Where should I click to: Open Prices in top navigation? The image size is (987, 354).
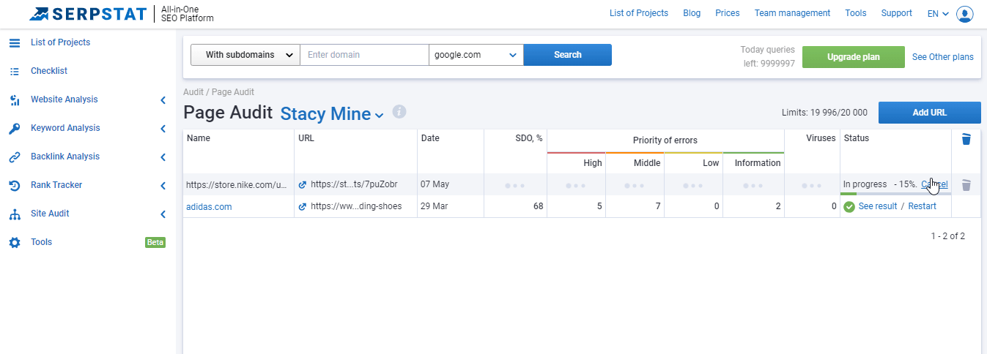[x=728, y=13]
